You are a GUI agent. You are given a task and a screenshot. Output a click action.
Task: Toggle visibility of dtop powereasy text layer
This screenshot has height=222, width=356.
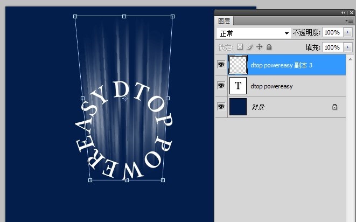[x=221, y=86]
